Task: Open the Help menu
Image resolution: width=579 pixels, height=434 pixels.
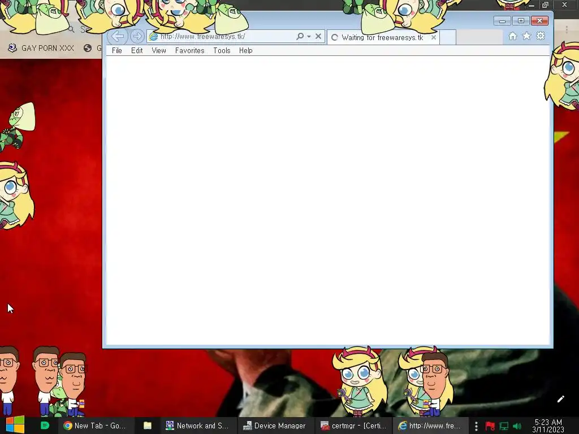Action: 246,50
